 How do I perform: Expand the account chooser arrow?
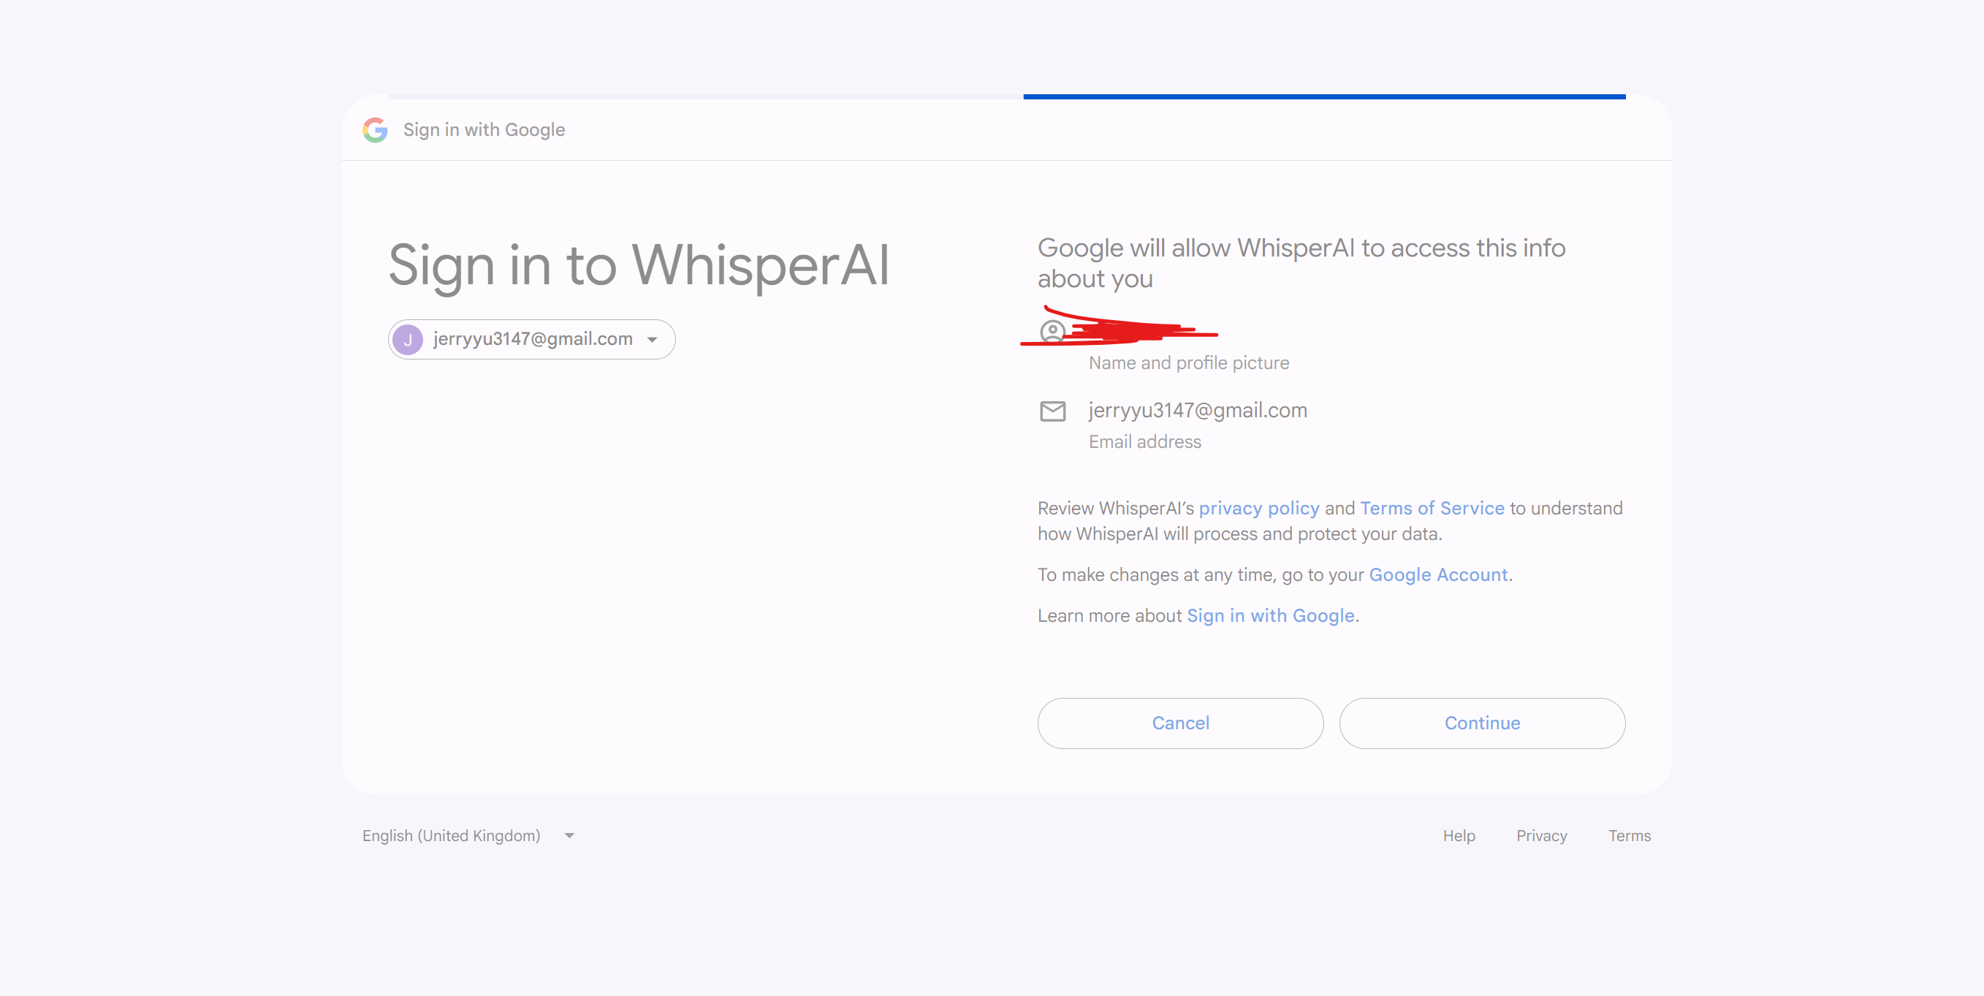tap(653, 340)
